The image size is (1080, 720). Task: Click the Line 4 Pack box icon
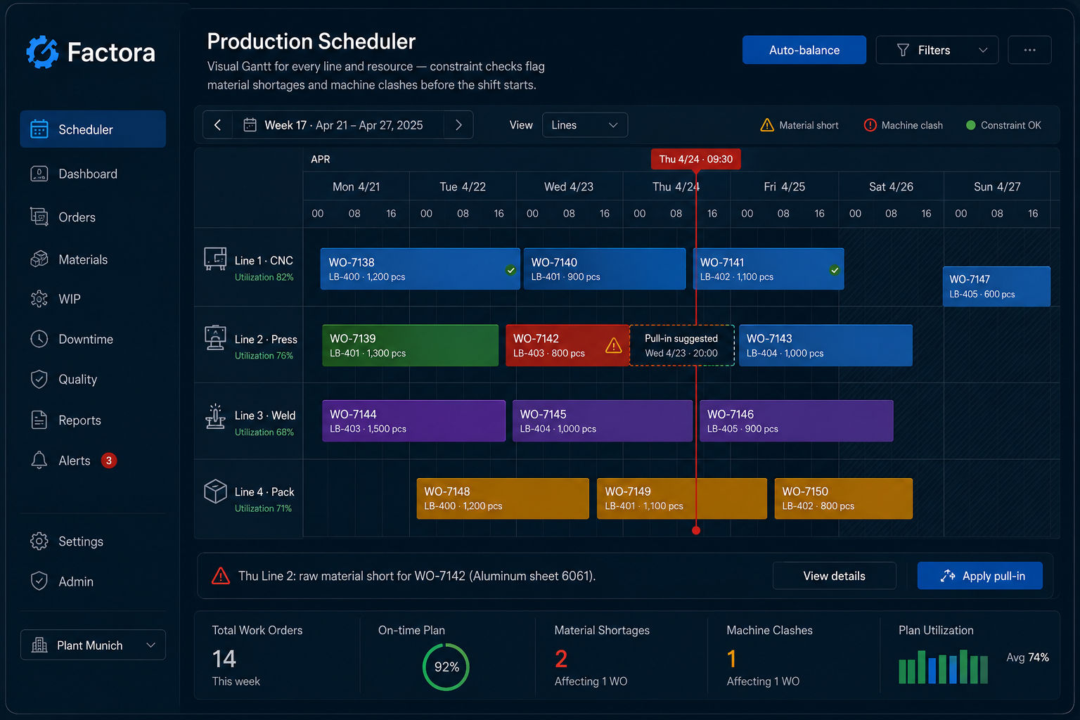point(215,491)
